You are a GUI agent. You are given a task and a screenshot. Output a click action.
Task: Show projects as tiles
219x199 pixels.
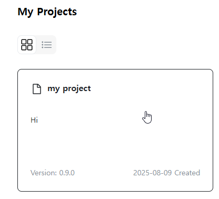coord(27,45)
